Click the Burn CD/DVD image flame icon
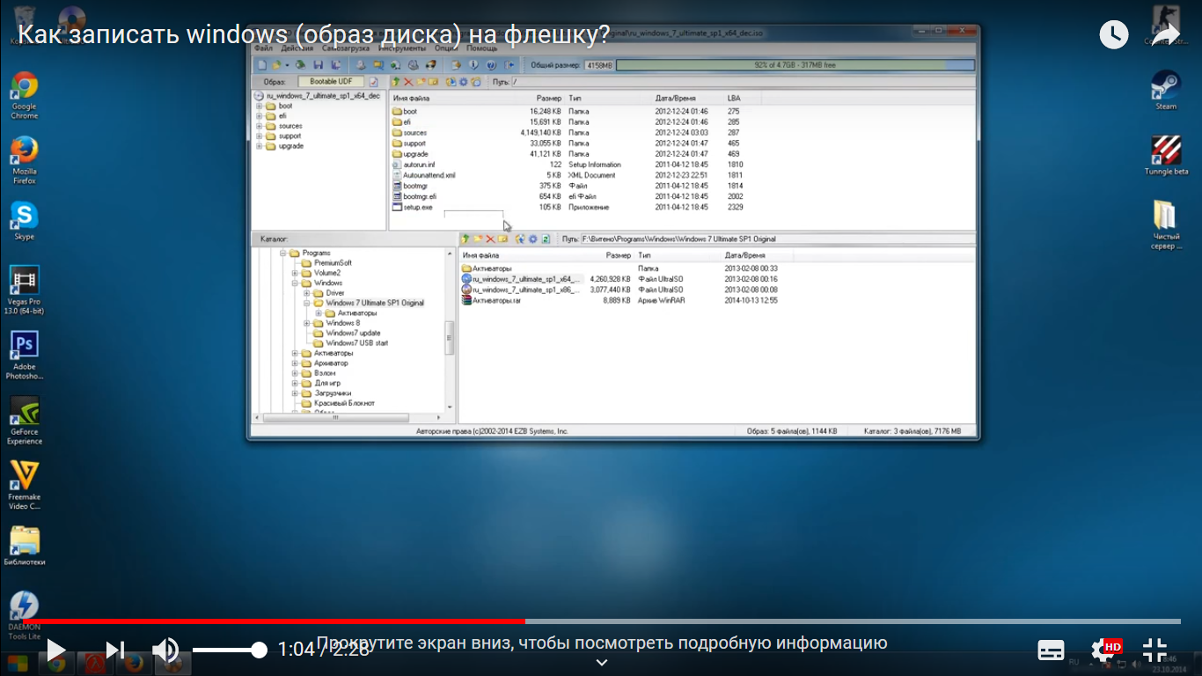 [x=430, y=65]
